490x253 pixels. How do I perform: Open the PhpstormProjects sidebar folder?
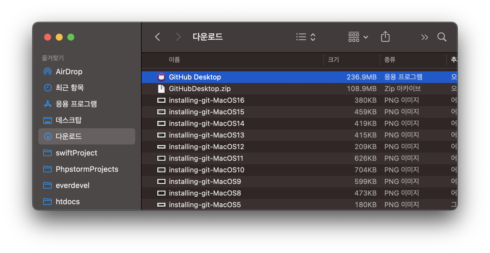click(87, 169)
